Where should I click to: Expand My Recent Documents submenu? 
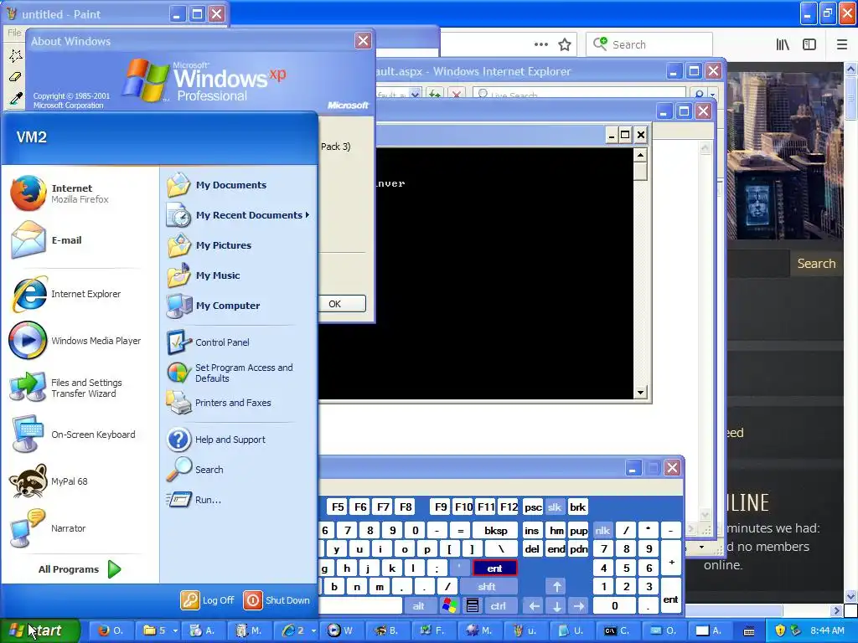239,215
